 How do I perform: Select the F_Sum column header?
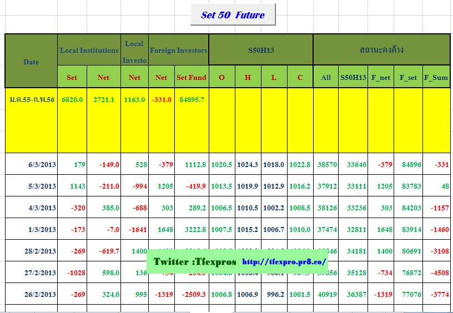point(436,77)
